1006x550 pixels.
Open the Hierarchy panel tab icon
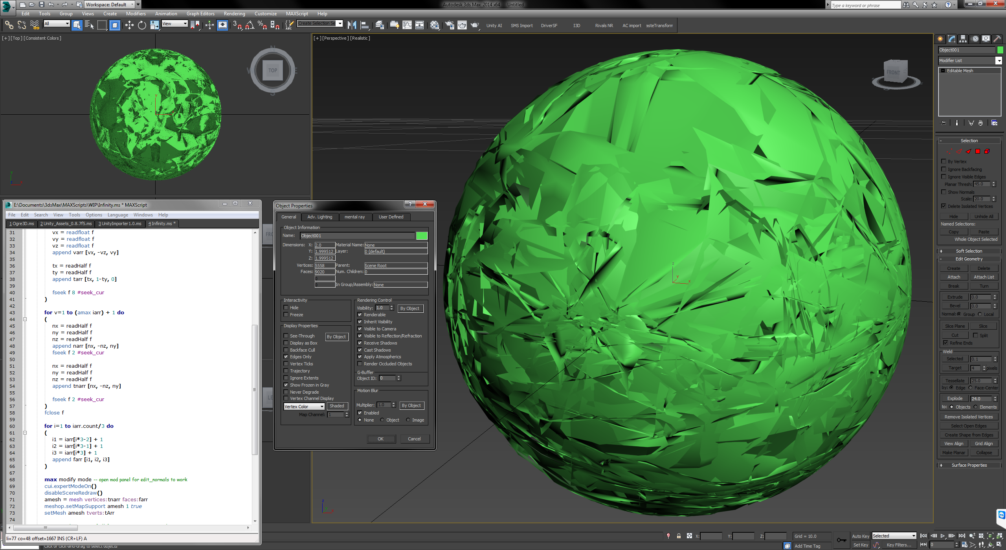pos(963,39)
